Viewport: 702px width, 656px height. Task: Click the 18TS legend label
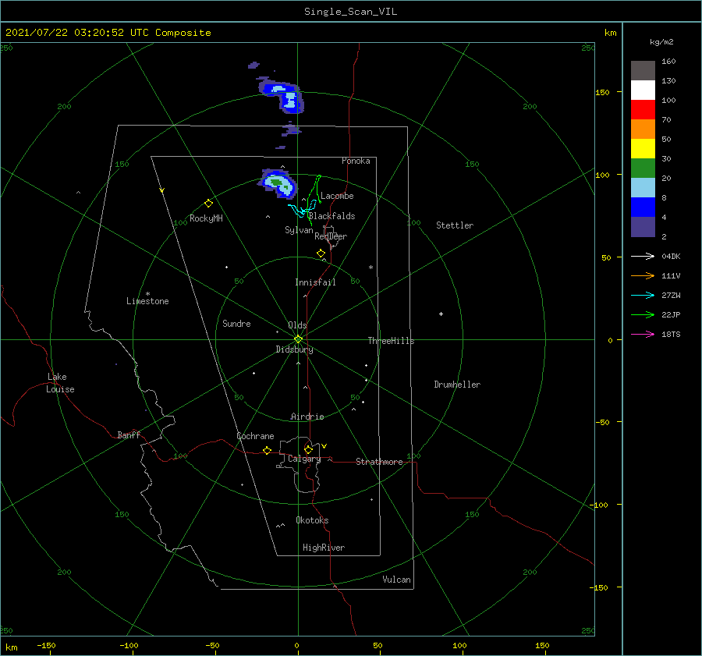(x=671, y=334)
